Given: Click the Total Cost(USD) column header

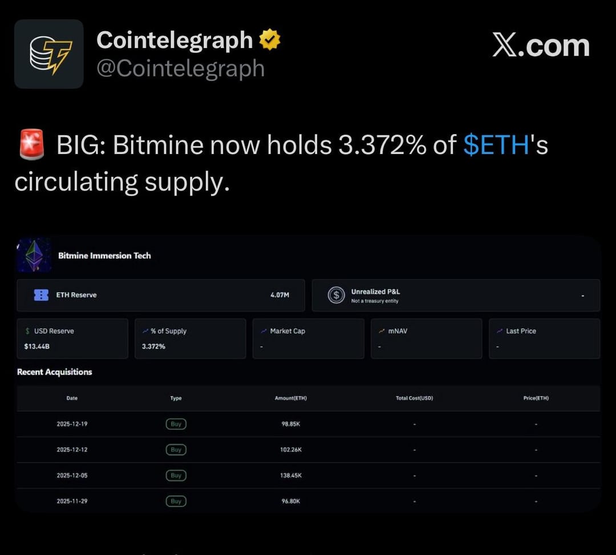Looking at the screenshot, I should tap(414, 398).
